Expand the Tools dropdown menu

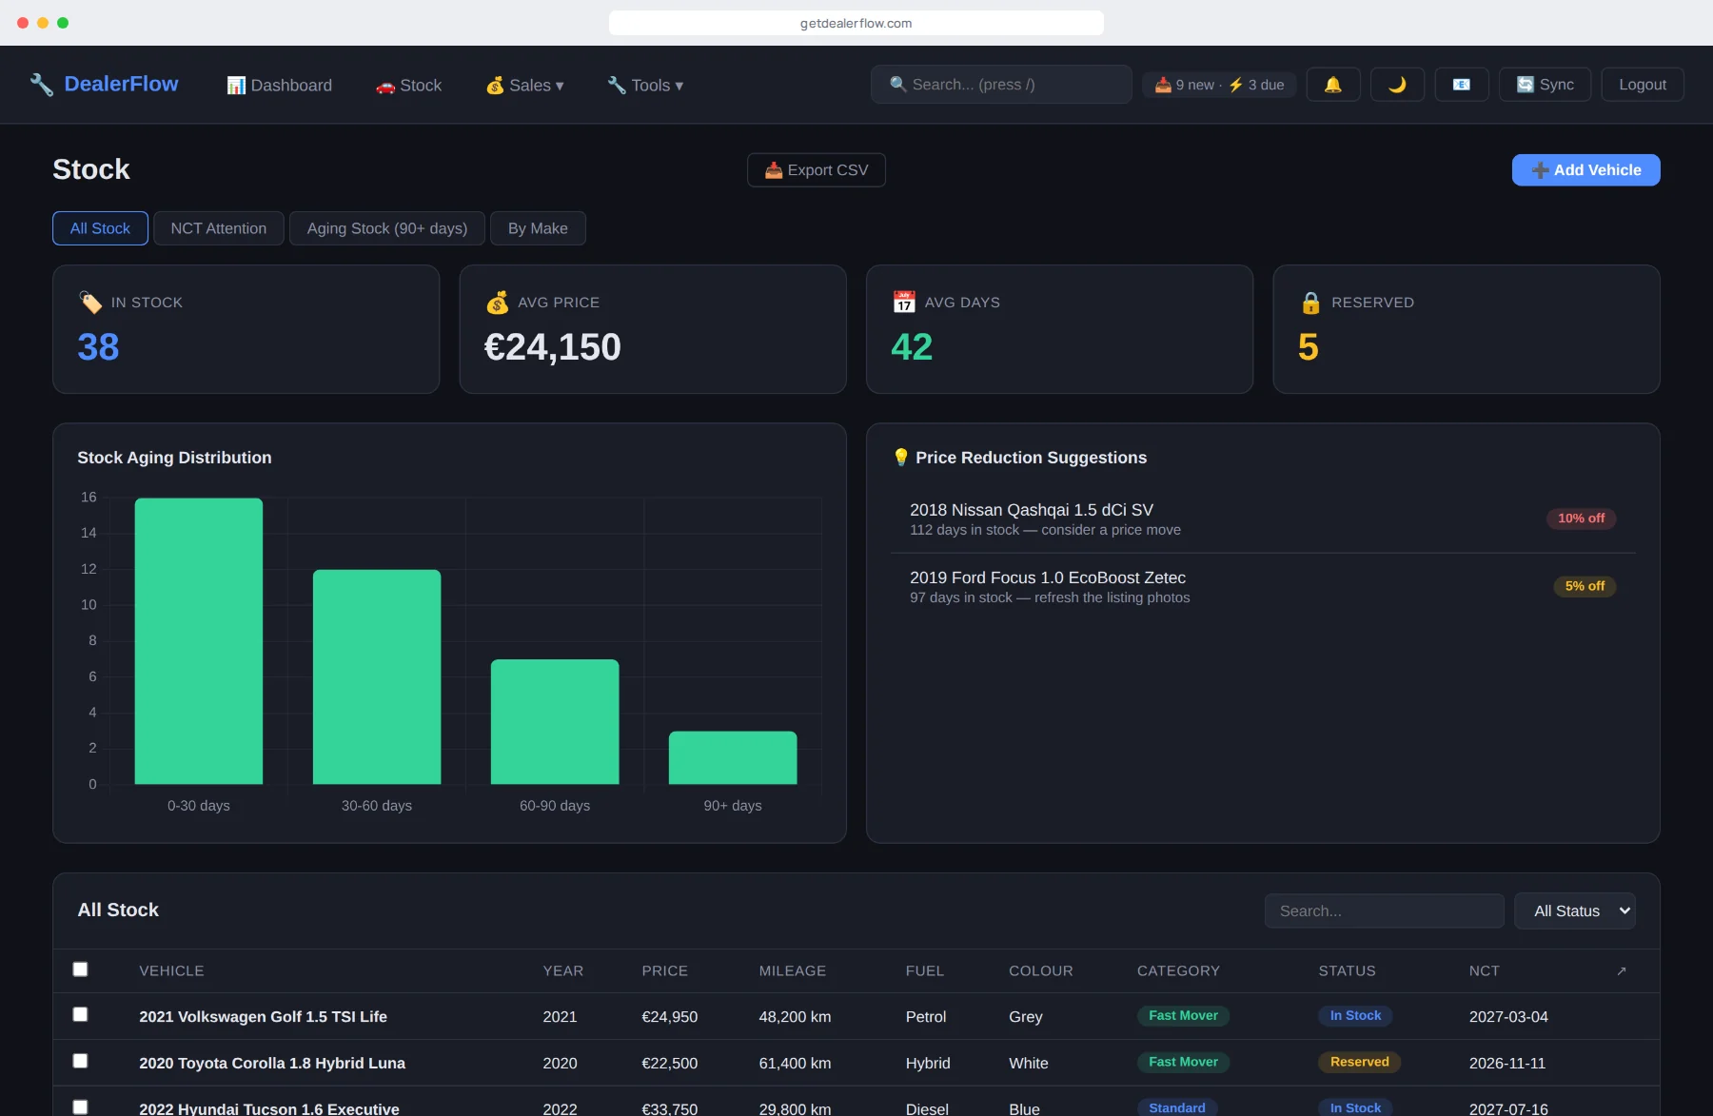(645, 86)
